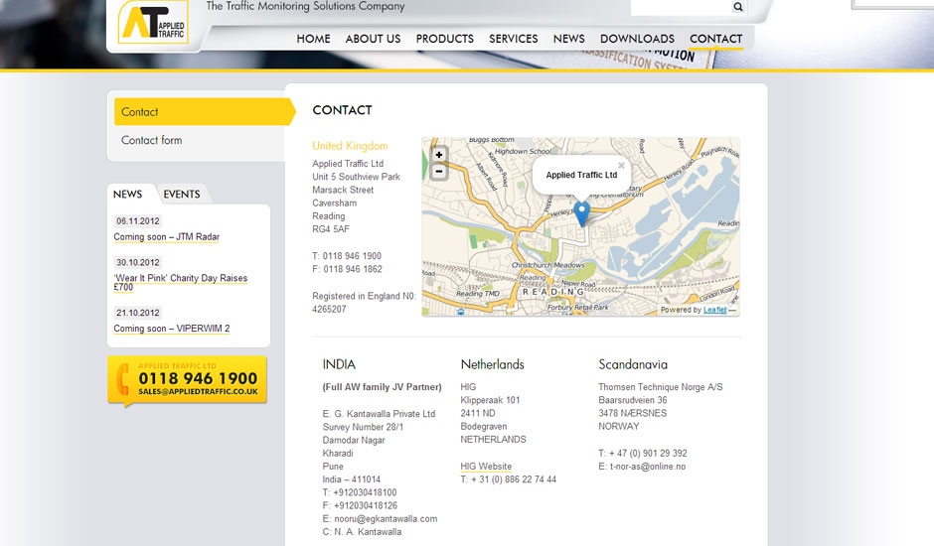Click the CONTACT page heading
This screenshot has height=546, width=934.
tap(343, 110)
